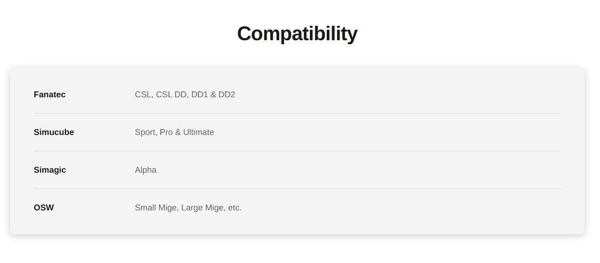Click the Alpha model text
The image size is (600, 263).
145,170
